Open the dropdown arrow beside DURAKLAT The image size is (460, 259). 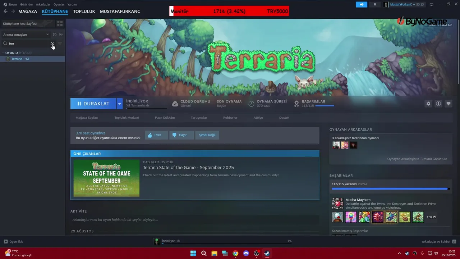pos(120,104)
